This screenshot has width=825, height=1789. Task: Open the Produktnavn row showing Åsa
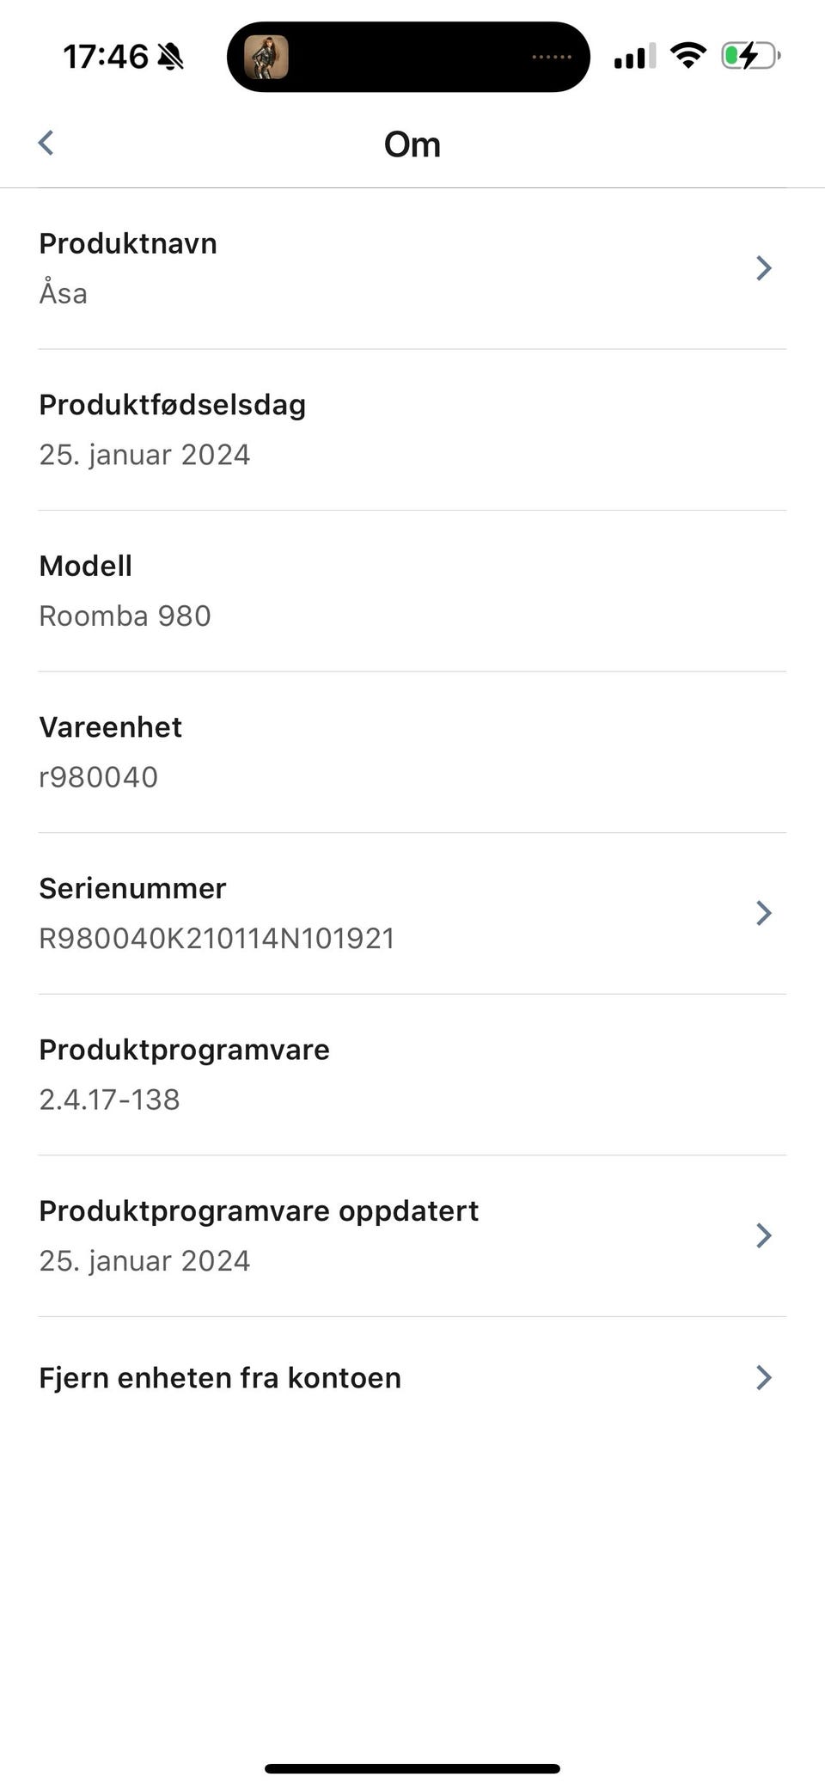pyautogui.click(x=412, y=268)
